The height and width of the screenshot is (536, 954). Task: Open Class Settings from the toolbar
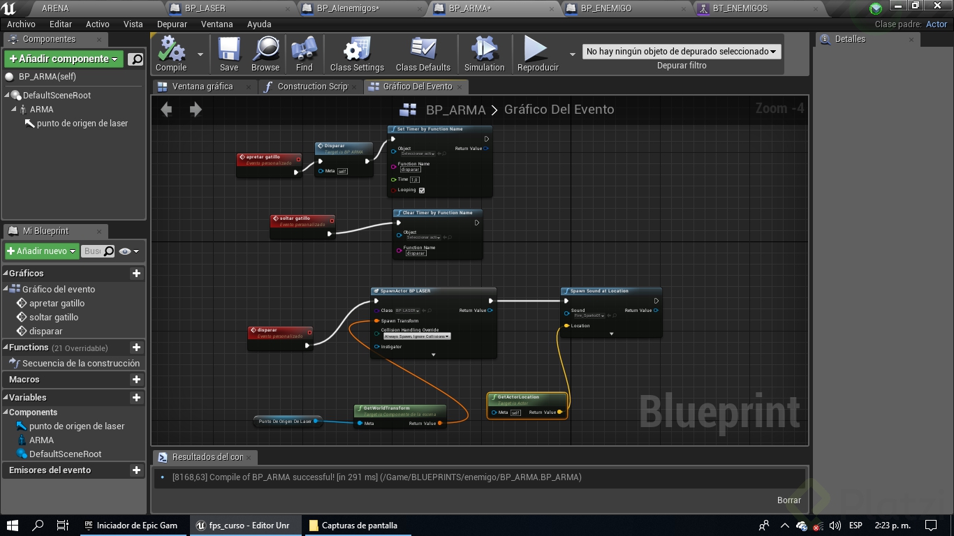click(357, 54)
